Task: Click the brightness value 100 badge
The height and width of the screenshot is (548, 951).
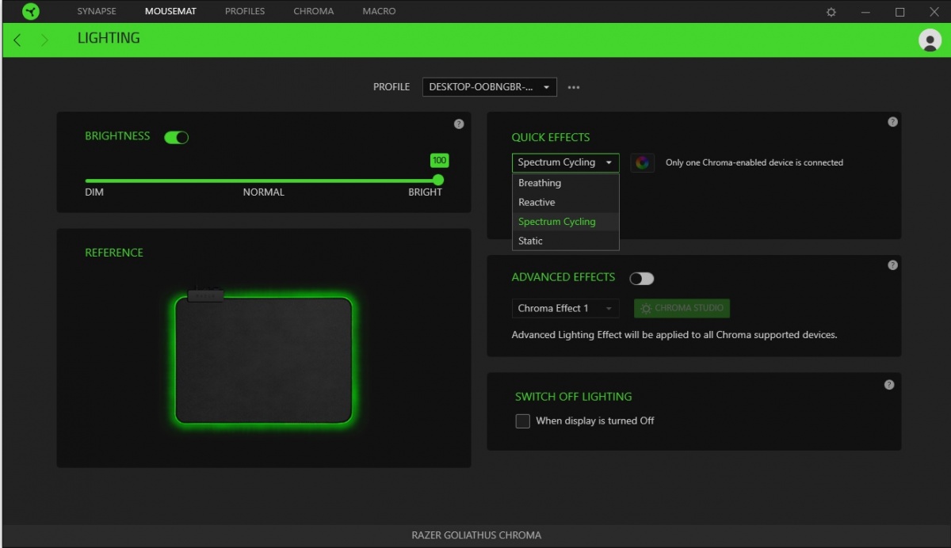Action: (439, 161)
